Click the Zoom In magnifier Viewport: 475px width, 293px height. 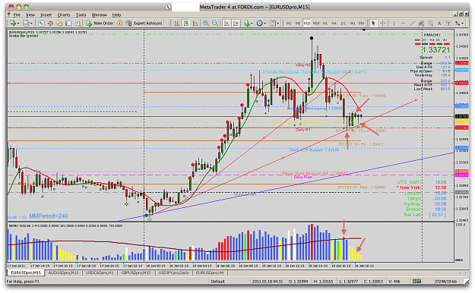point(206,23)
